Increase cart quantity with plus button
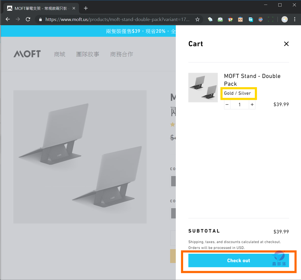The image size is (301, 280). pos(252,105)
